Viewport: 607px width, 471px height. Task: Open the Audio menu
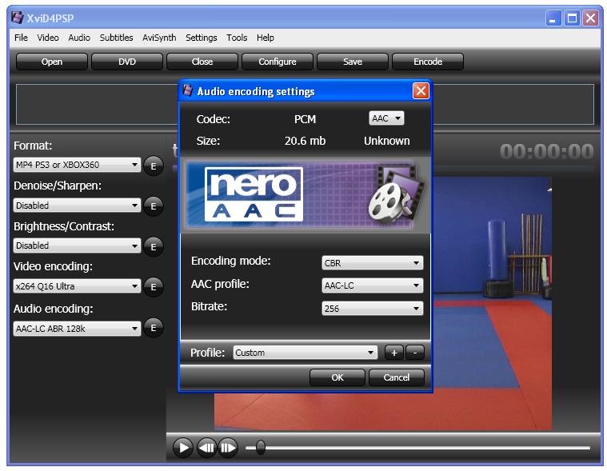pos(79,38)
